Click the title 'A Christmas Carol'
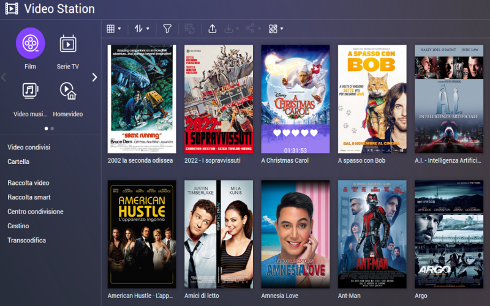490x306 pixels. pyautogui.click(x=285, y=160)
